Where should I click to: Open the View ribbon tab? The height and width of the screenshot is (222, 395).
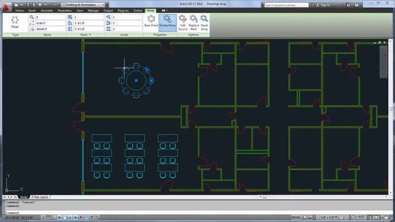click(x=80, y=10)
